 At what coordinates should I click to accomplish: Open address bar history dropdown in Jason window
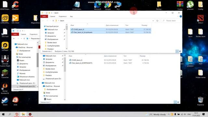coord(153,21)
